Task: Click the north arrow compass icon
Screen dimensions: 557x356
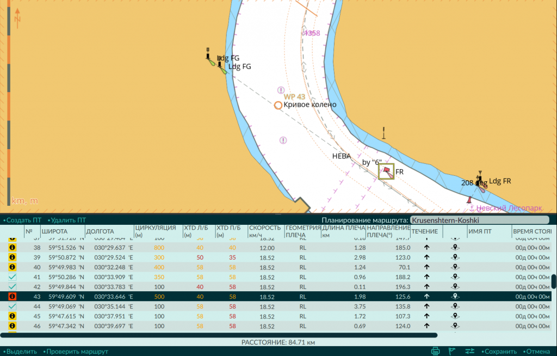Action: pyautogui.click(x=17, y=18)
